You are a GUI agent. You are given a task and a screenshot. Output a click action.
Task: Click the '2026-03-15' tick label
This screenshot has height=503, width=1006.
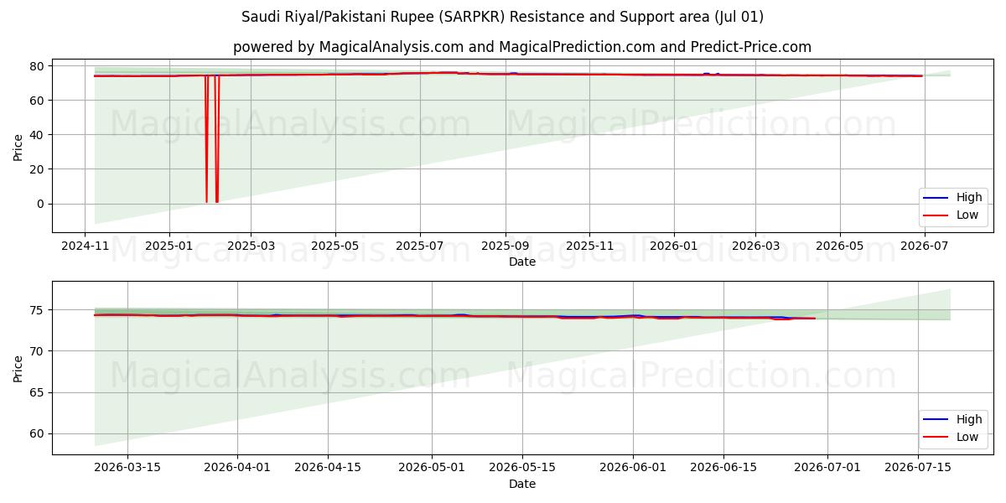pyautogui.click(x=127, y=468)
